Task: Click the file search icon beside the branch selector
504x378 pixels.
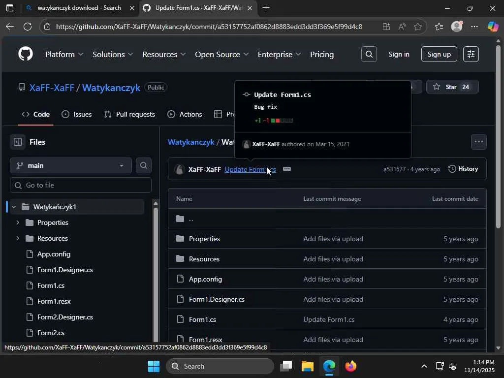Action: [x=143, y=165]
